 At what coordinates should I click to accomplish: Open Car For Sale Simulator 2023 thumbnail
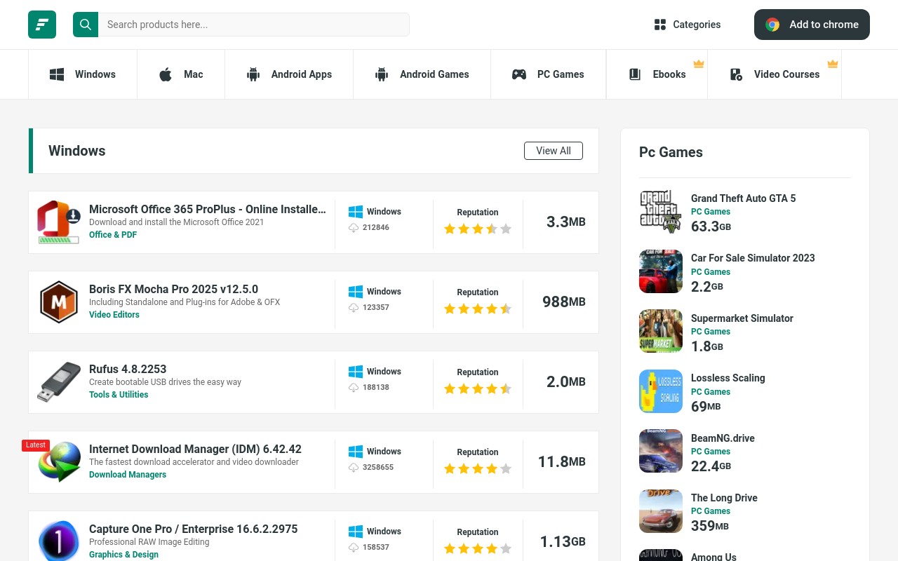pyautogui.click(x=661, y=271)
